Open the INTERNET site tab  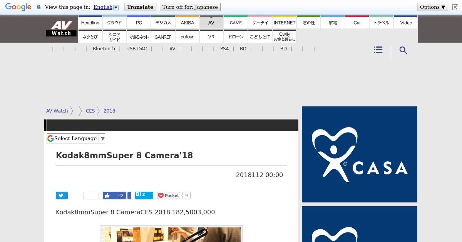click(x=285, y=23)
